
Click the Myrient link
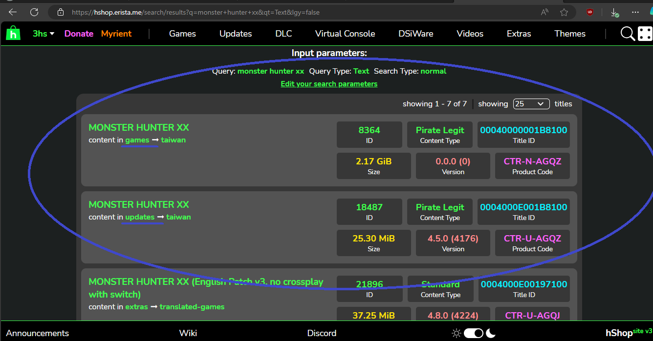(x=116, y=34)
